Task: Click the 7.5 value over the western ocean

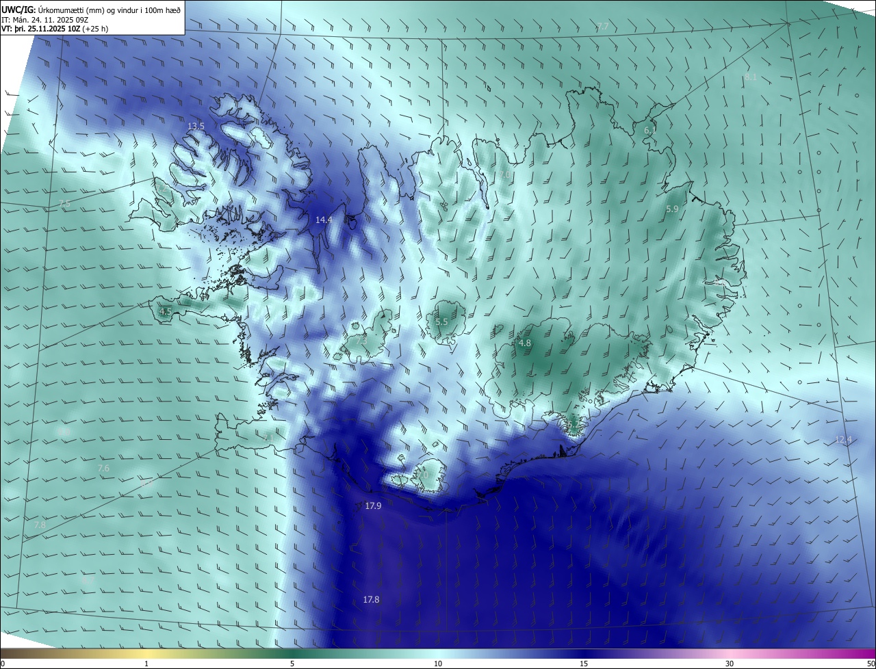Action: tap(64, 204)
